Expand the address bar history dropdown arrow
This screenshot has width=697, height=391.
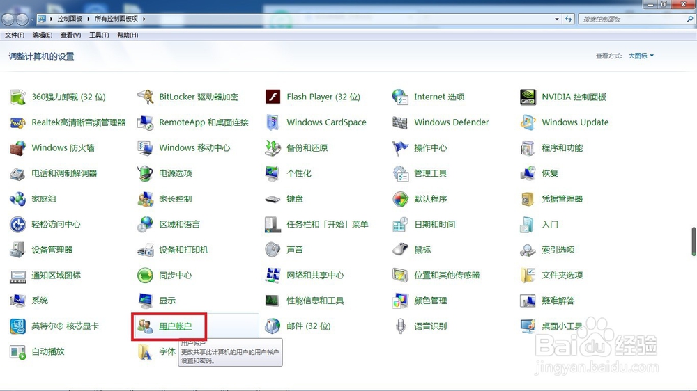tap(556, 19)
